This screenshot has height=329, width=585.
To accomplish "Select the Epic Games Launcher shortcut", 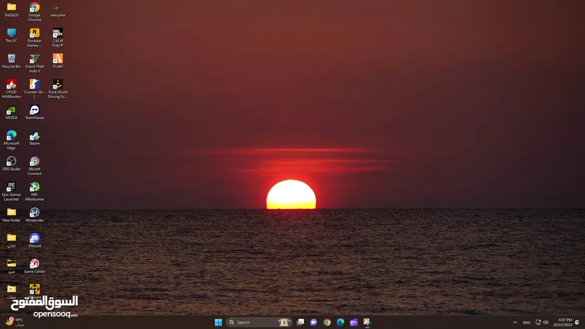I will [11, 191].
